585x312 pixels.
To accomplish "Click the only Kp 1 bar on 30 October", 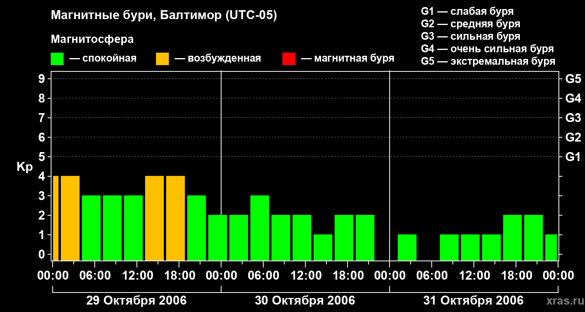I will [x=323, y=247].
